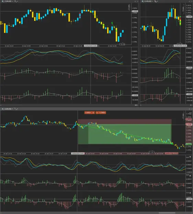This screenshot has height=214, width=193.
Task: Click the red end date label on bottom time axis
Action: (171, 153)
